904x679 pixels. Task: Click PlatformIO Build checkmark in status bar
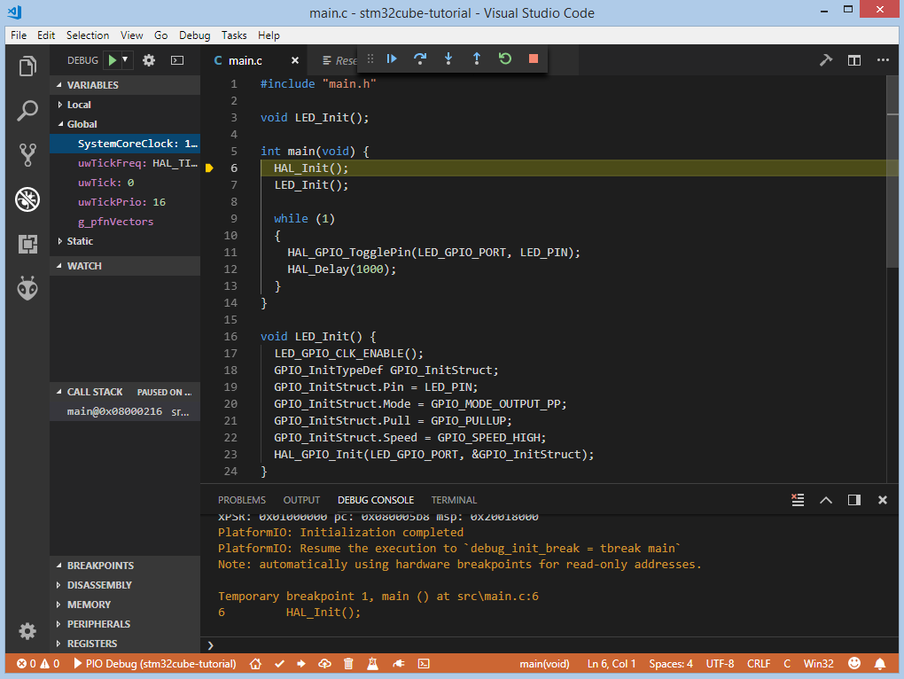click(279, 664)
